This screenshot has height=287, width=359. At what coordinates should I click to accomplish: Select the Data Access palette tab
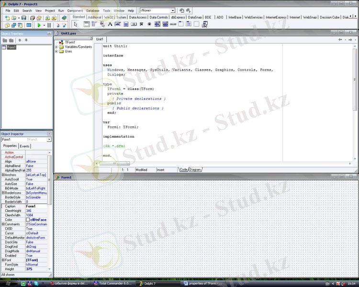click(138, 17)
